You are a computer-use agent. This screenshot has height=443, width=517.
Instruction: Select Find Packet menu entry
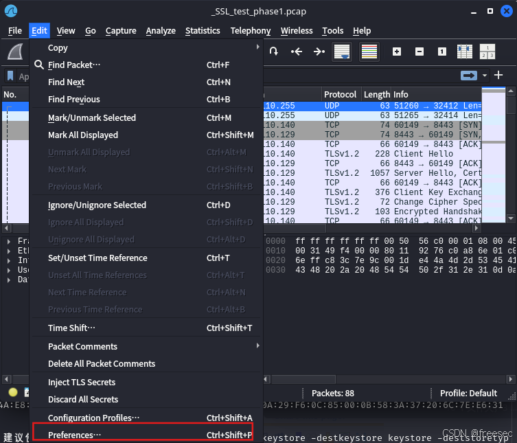(146, 65)
